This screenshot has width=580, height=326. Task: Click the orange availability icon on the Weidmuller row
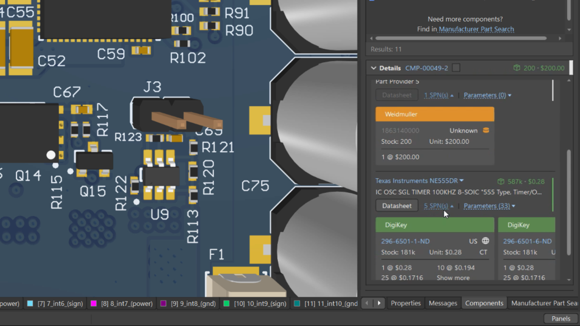pyautogui.click(x=486, y=130)
